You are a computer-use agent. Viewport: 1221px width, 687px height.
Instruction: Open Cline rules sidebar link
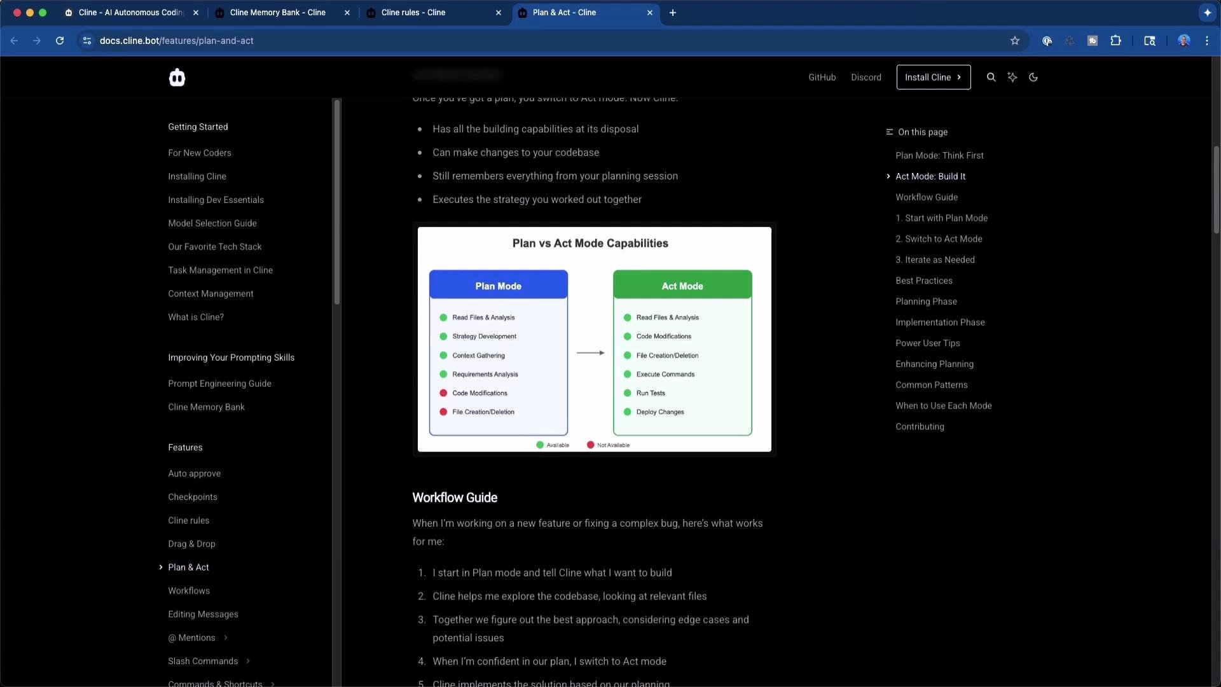pyautogui.click(x=188, y=521)
